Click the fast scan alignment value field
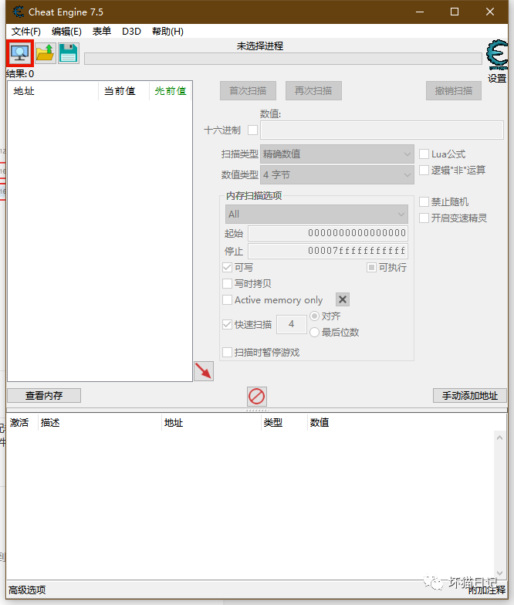The image size is (514, 605). [292, 324]
